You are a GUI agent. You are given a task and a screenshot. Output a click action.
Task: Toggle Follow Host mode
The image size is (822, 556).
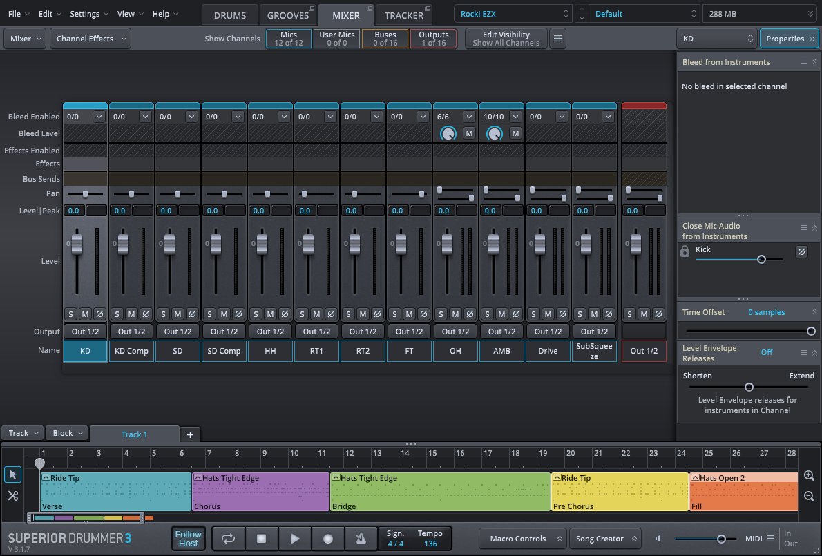coord(188,539)
